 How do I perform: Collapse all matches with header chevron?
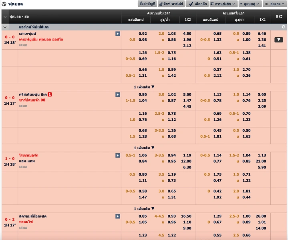[5, 16]
